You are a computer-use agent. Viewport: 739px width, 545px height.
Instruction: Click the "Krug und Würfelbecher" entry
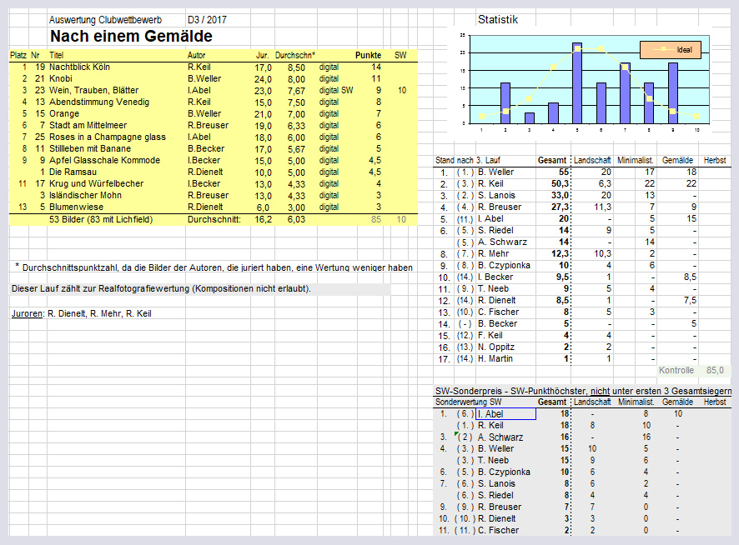tap(96, 183)
